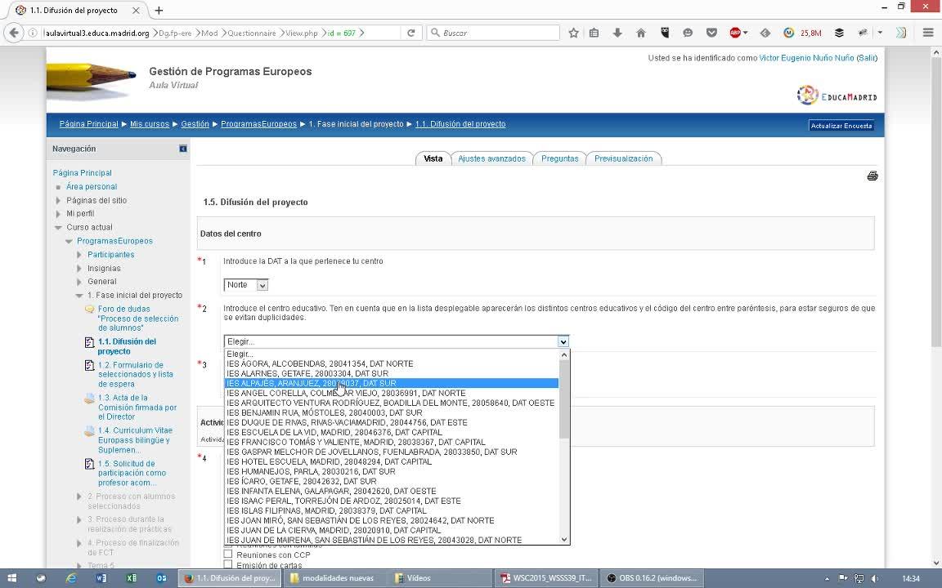Click the 'Actualizar Encuesta' button
The width and height of the screenshot is (942, 588).
[841, 126]
